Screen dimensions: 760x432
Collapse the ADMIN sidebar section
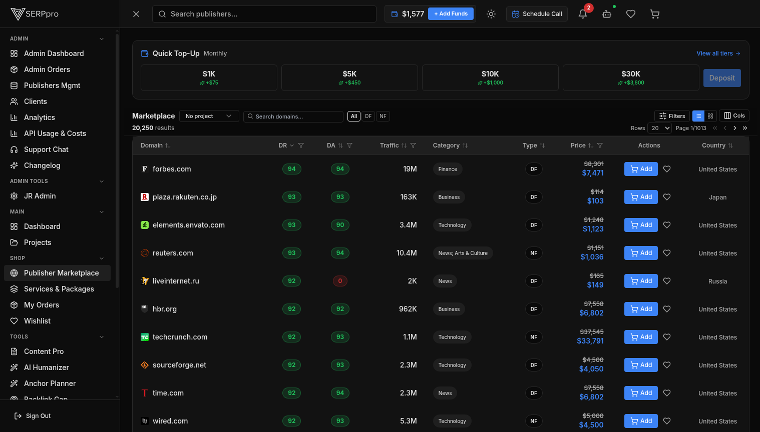point(102,38)
